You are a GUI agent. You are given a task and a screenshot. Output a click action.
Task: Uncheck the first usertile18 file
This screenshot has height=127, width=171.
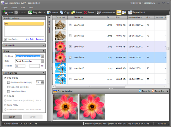click(x=70, y=68)
